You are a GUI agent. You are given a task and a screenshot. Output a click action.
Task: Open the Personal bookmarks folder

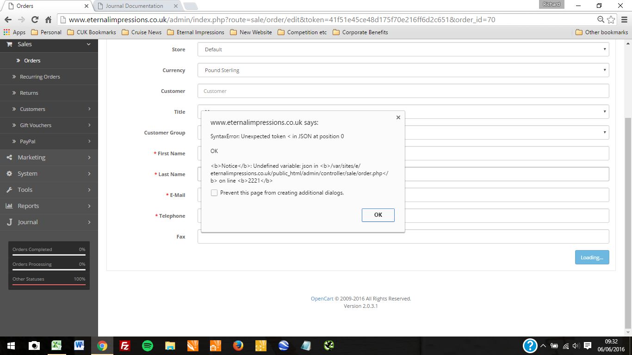[x=46, y=32]
